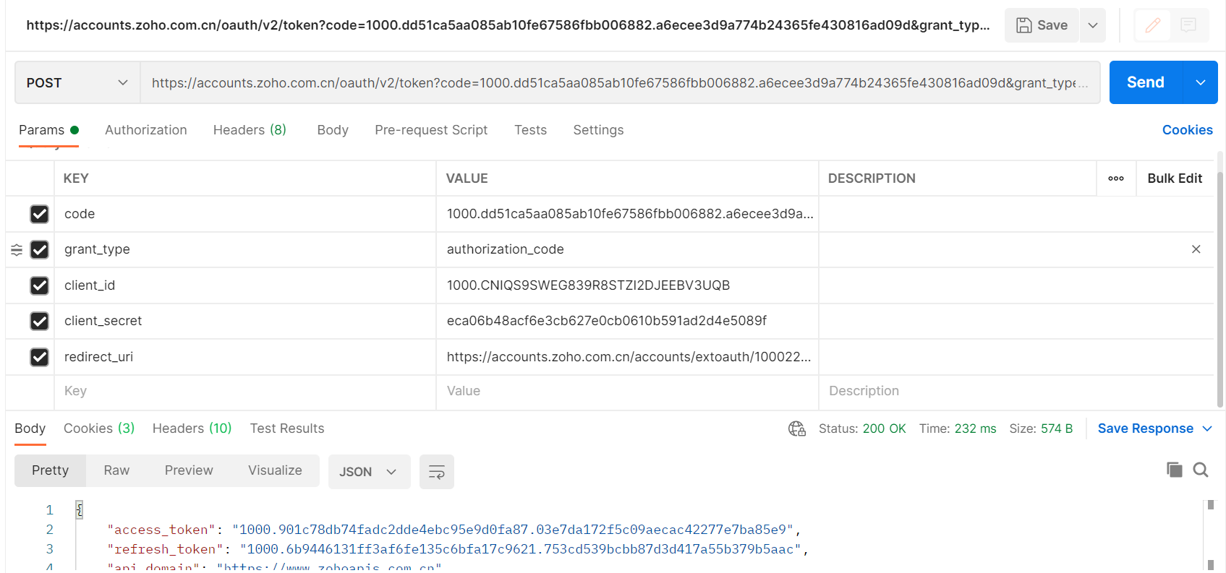1226x573 pixels.
Task: Click the response body vertical scrollbar
Action: pyautogui.click(x=1210, y=535)
